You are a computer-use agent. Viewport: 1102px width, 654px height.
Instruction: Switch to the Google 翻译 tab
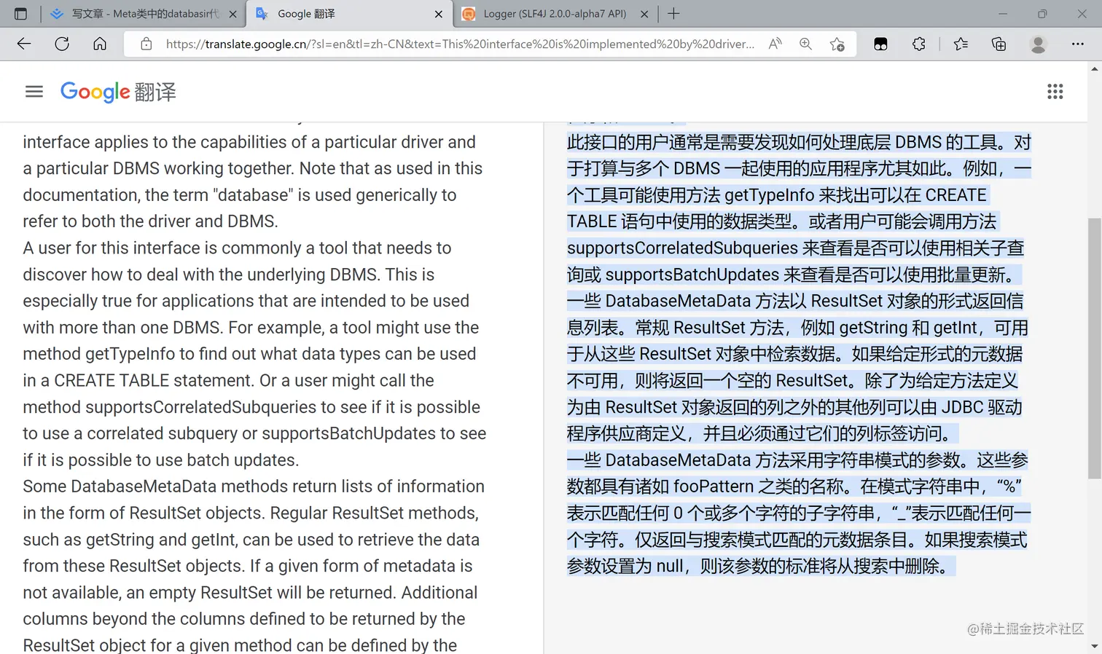click(x=348, y=14)
